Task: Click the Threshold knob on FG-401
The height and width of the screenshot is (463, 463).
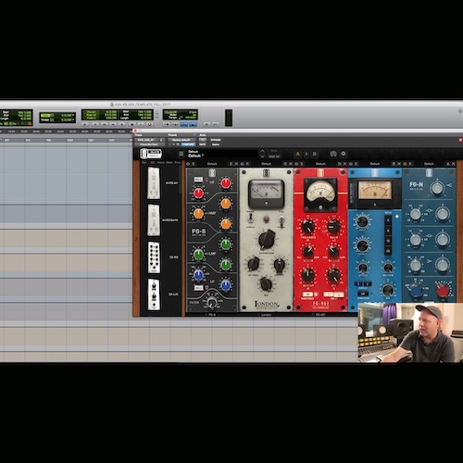Action: click(307, 227)
